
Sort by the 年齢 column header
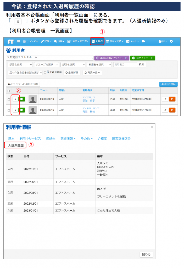[x=112, y=90]
